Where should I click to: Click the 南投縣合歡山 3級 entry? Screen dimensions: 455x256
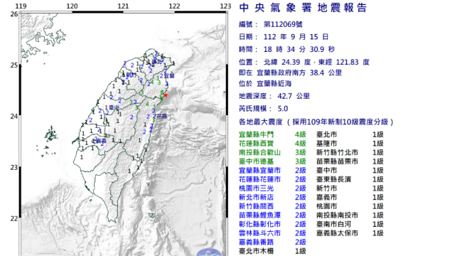[x=272, y=153]
